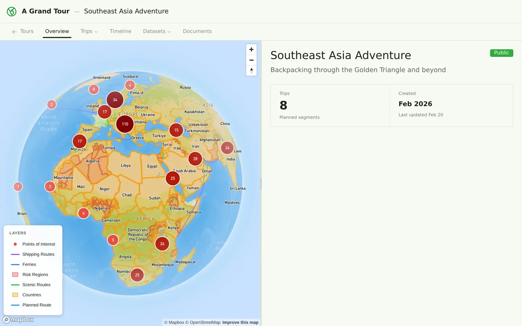
Task: Open the Documents tab
Action: pos(197,32)
